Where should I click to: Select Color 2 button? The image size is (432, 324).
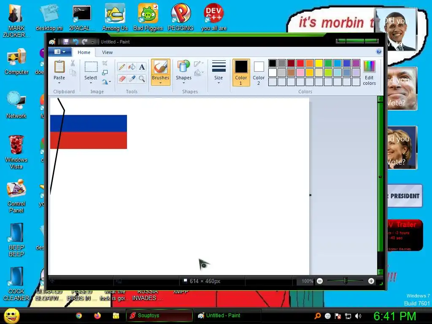(x=259, y=73)
